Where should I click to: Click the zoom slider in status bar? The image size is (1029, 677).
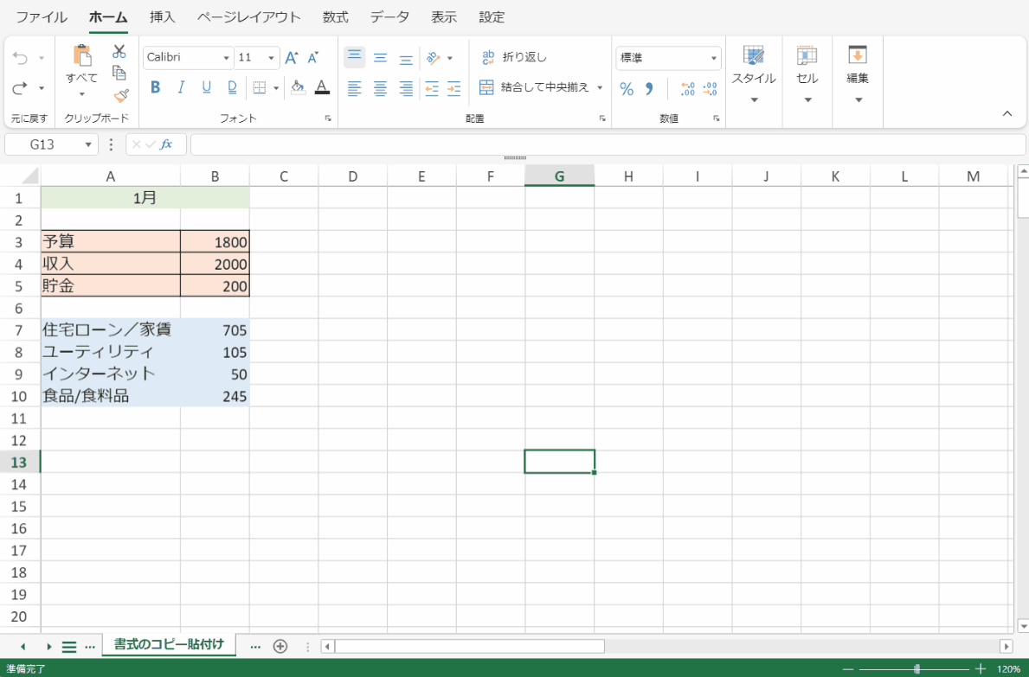click(x=916, y=669)
